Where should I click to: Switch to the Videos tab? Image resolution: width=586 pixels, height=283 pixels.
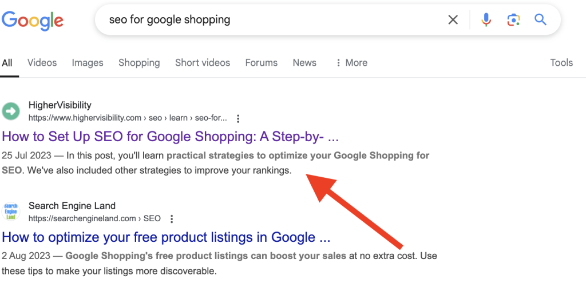[x=42, y=63]
